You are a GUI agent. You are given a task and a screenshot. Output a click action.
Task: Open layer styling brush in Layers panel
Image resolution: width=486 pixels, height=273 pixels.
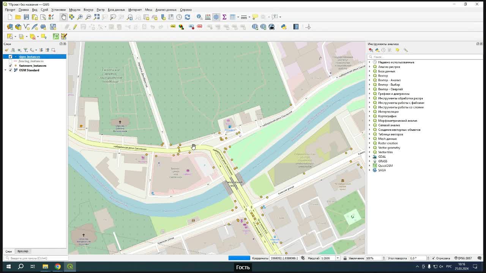click(x=6, y=50)
